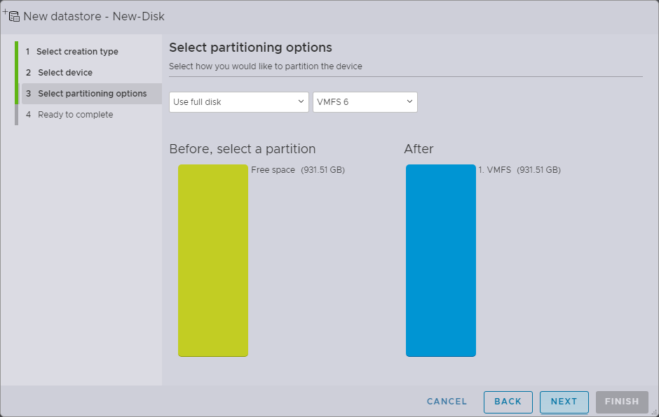
Task: Select the green Free space partition block
Action: coord(213,260)
